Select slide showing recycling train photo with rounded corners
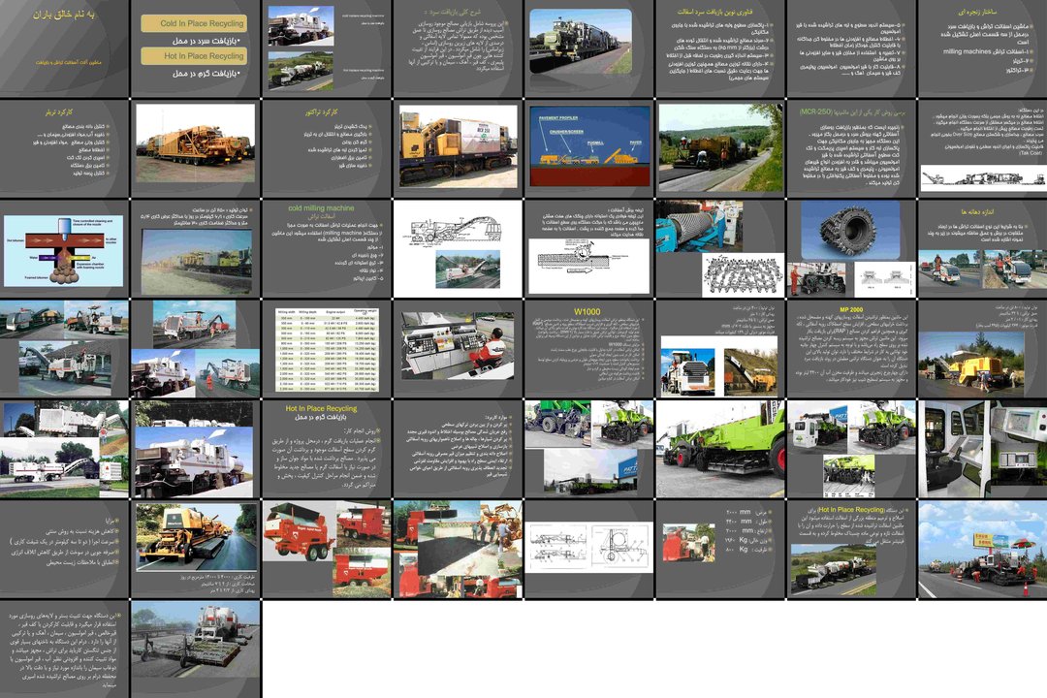 coord(588,48)
